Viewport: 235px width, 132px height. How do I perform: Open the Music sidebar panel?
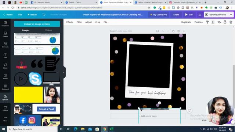pyautogui.click(x=5, y=66)
